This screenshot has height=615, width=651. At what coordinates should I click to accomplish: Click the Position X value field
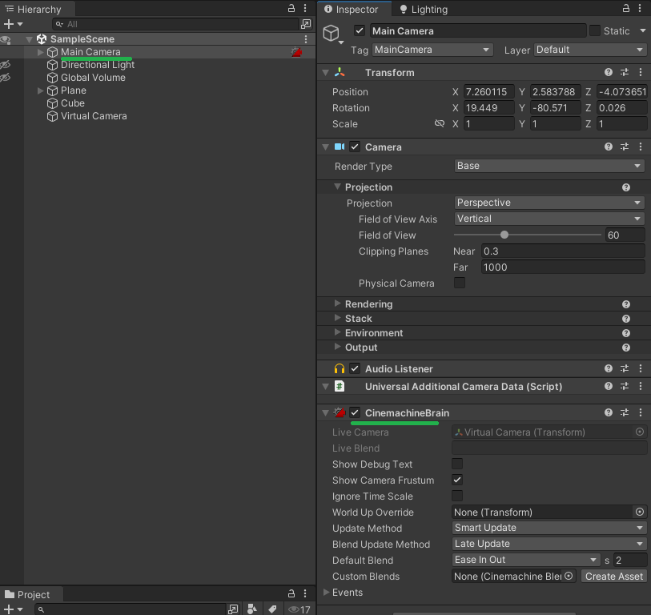[488, 92]
